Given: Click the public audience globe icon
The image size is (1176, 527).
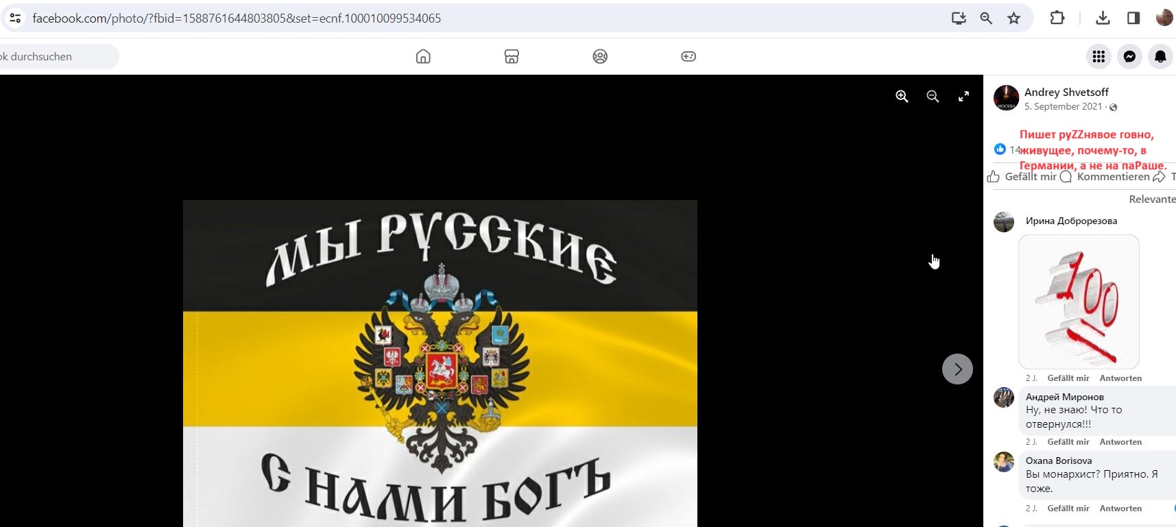Looking at the screenshot, I should coord(1113,107).
